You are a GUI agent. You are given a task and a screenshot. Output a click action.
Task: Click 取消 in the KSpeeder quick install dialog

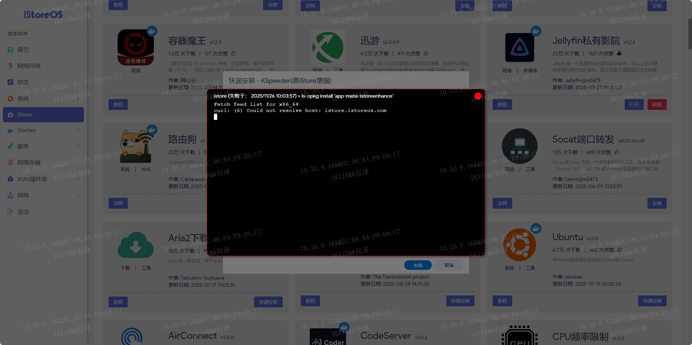[449, 265]
